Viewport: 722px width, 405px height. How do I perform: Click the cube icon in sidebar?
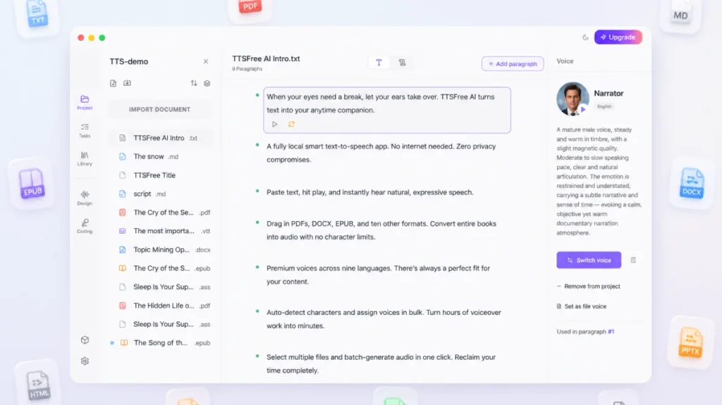pos(85,340)
